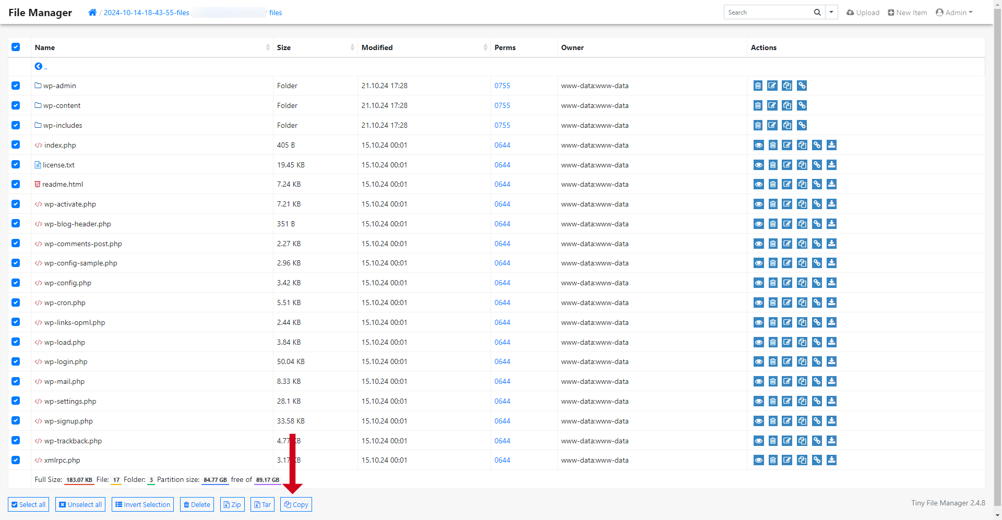Click the Zip button at bottom
Screen dimensions: 1002x520
click(232, 504)
